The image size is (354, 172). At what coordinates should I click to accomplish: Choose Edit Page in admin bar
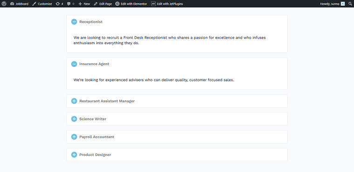(x=103, y=4)
